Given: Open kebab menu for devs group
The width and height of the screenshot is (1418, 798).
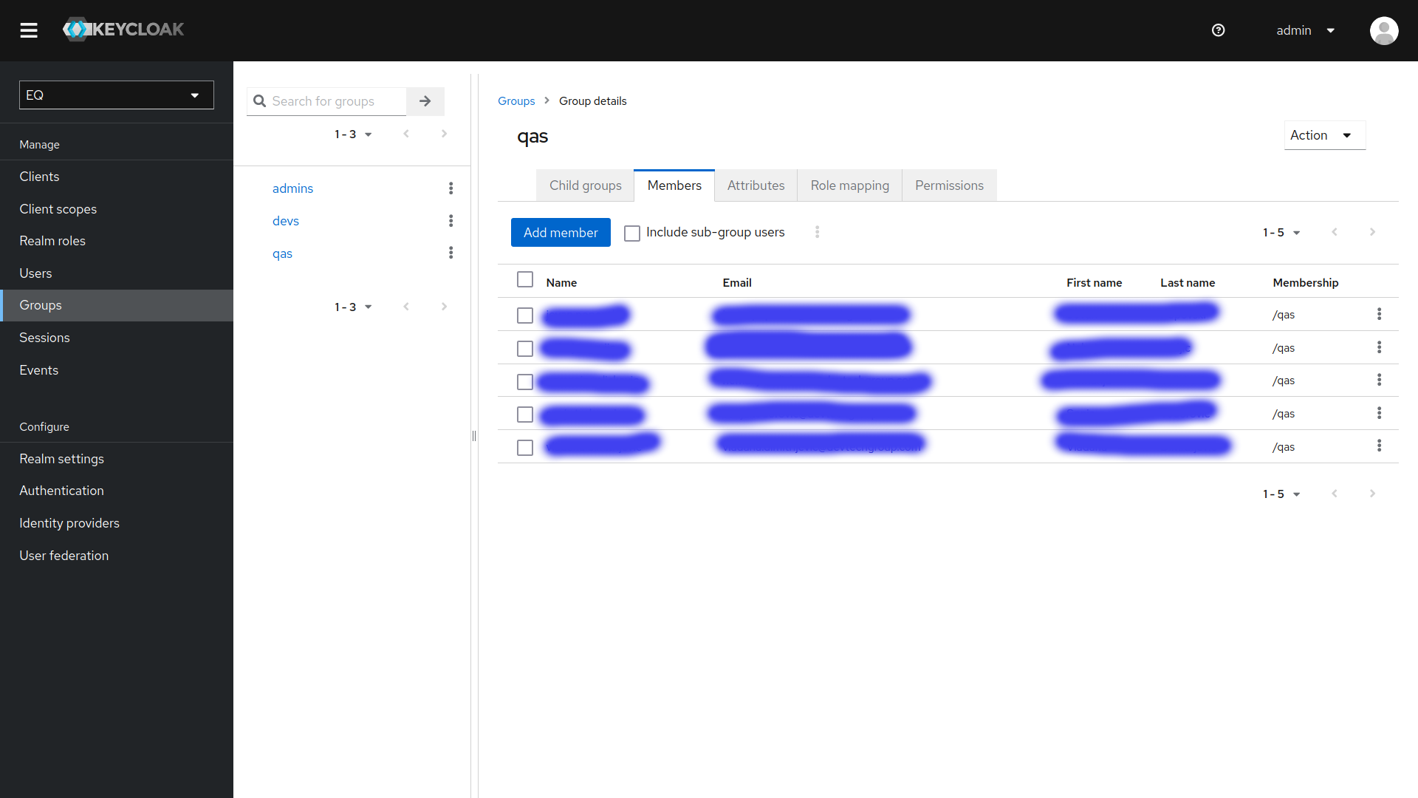Looking at the screenshot, I should [451, 221].
